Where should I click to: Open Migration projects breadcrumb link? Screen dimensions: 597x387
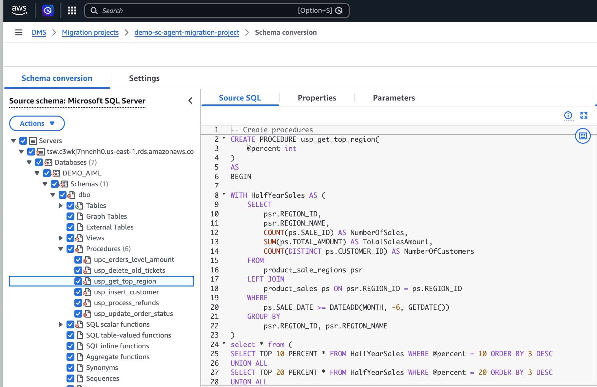pyautogui.click(x=90, y=32)
